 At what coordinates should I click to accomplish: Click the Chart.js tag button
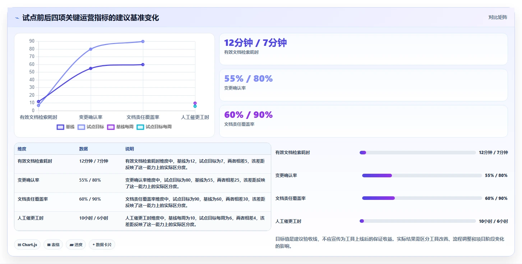[x=28, y=245]
